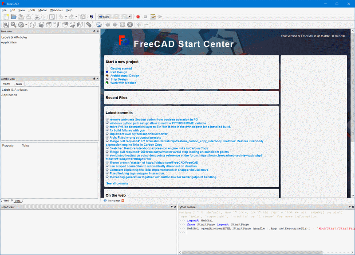
Task: Open the Edit menu
Action: click(12, 10)
